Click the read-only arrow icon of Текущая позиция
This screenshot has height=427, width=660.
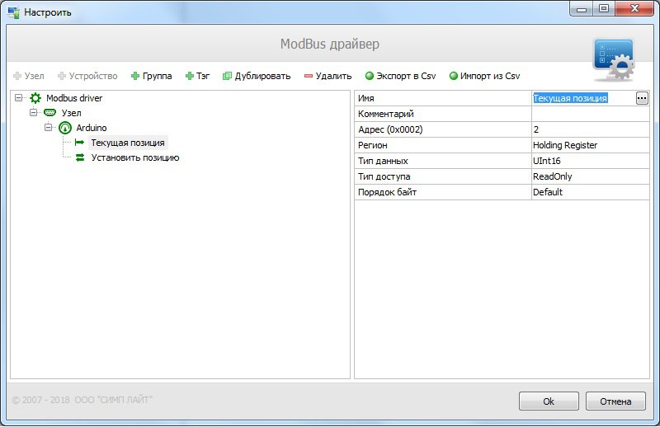[79, 143]
